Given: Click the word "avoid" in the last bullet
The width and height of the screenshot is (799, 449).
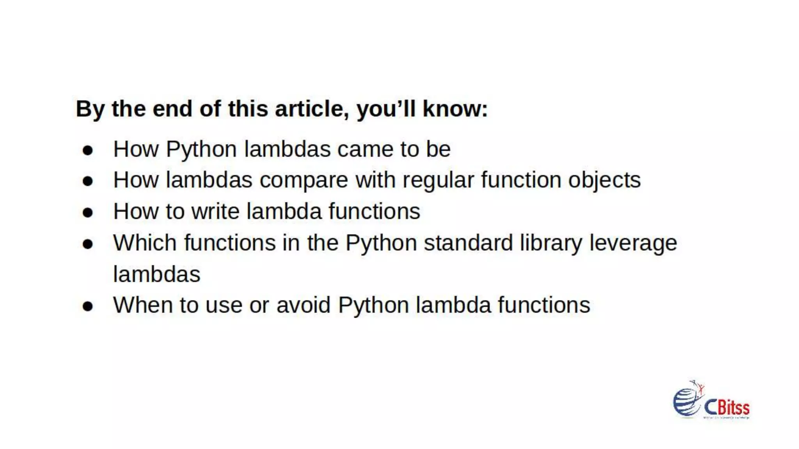Looking at the screenshot, I should (303, 305).
